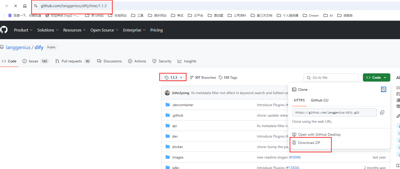The width and height of the screenshot is (400, 169).
Task: Click the dify repository name link
Action: 39,47
